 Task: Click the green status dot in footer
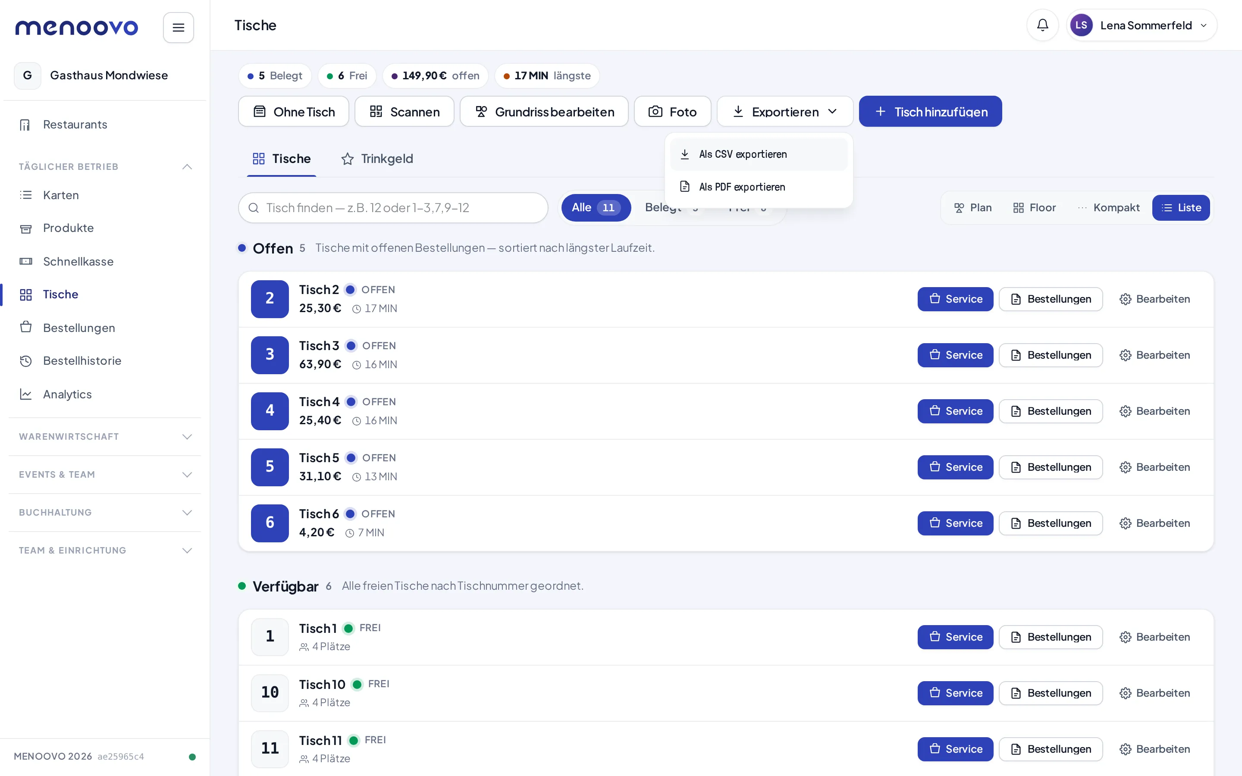click(x=192, y=757)
